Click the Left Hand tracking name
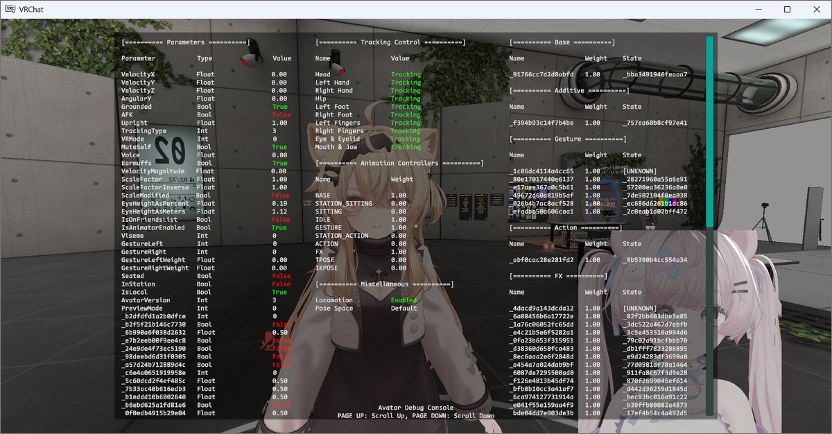This screenshot has width=832, height=434. [x=332, y=83]
